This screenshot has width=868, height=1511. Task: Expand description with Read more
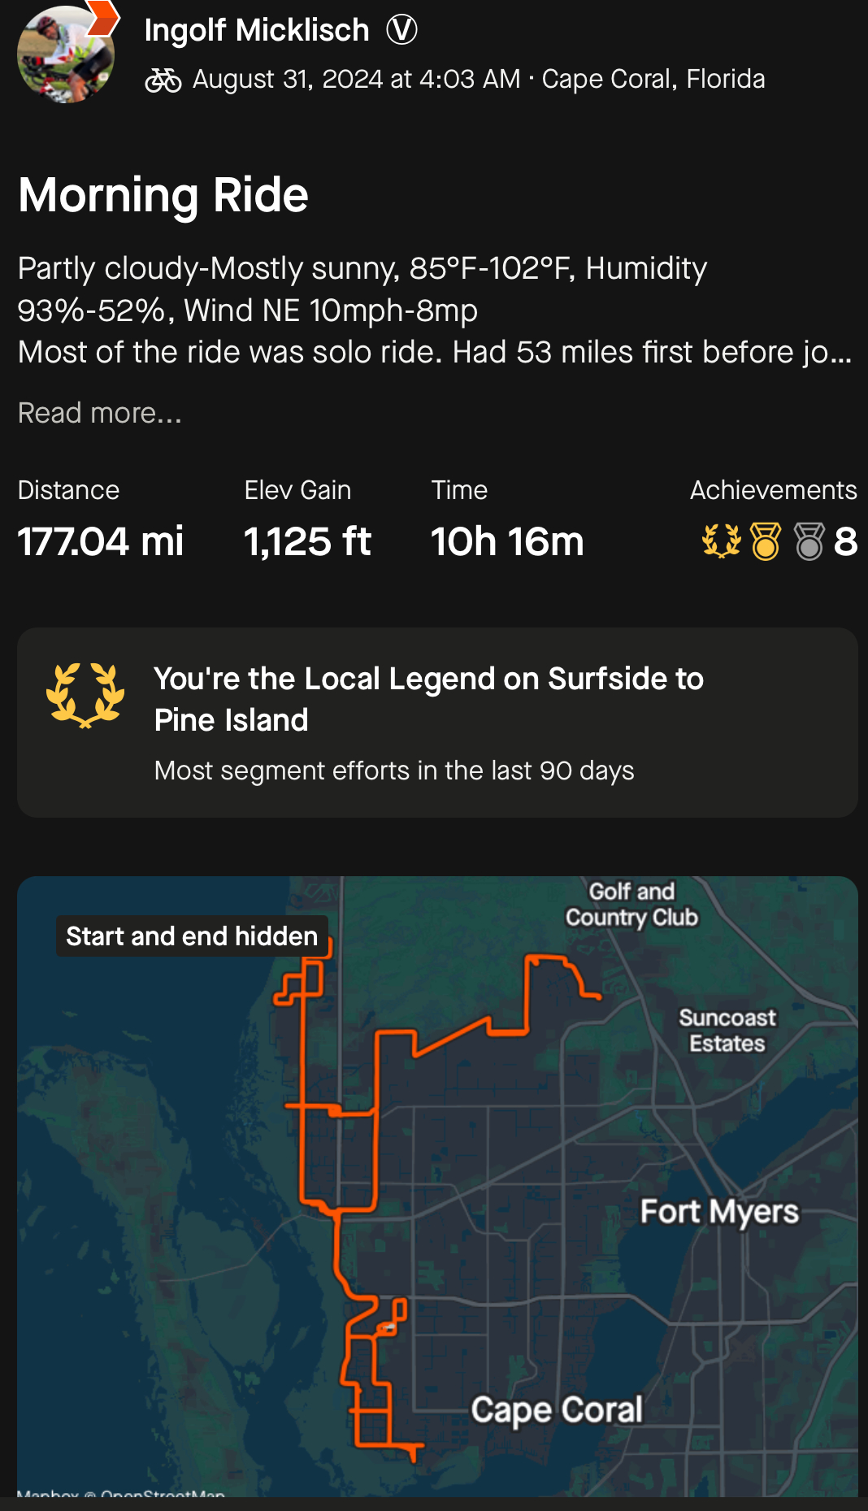(x=99, y=413)
